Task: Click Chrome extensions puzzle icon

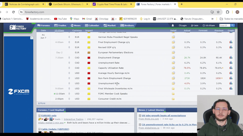Action: pyautogui.click(x=228, y=12)
